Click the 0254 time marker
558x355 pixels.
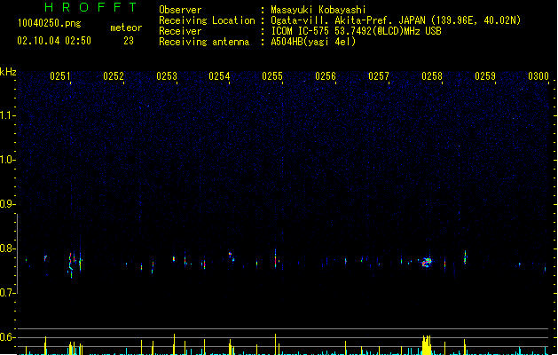(219, 76)
